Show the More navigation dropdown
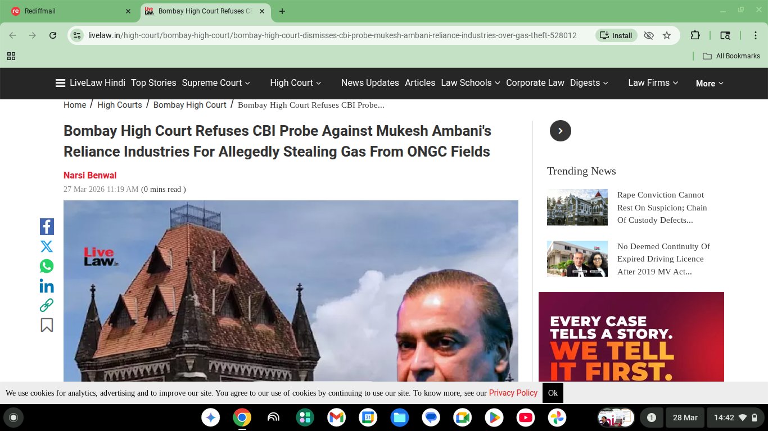 [x=710, y=84]
